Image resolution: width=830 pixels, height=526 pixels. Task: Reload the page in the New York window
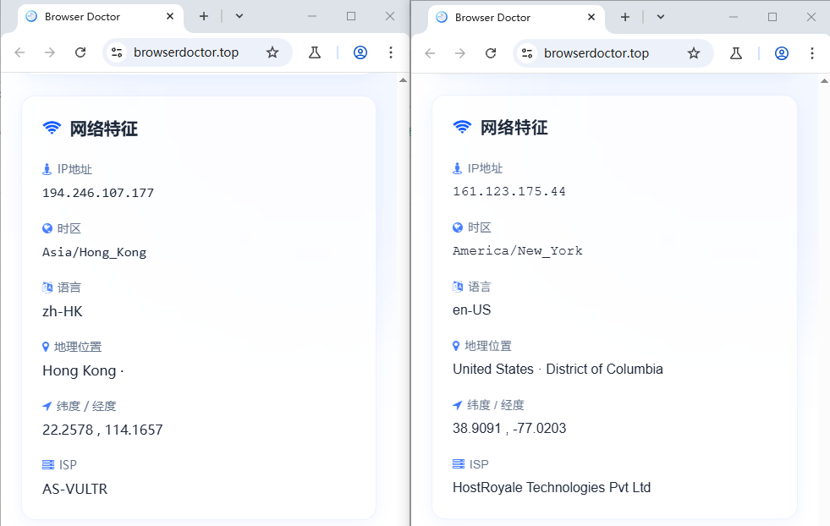[x=491, y=53]
